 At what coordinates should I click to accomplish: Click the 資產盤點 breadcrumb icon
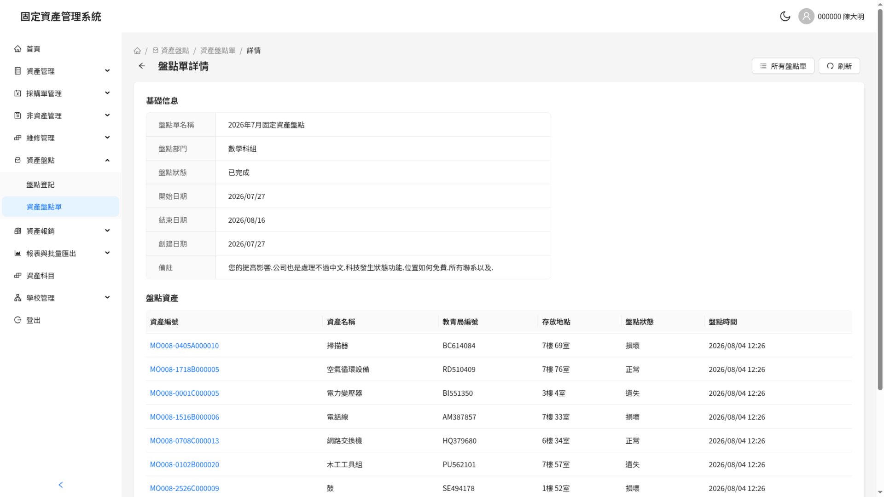click(156, 51)
